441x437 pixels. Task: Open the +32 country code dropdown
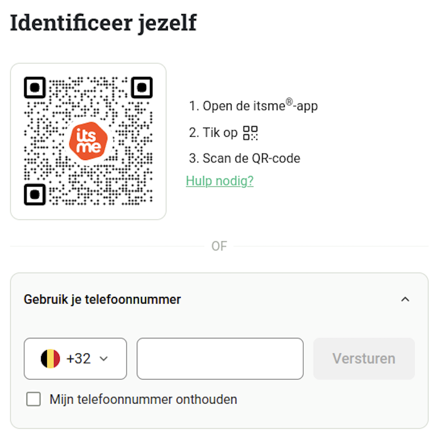pos(75,359)
